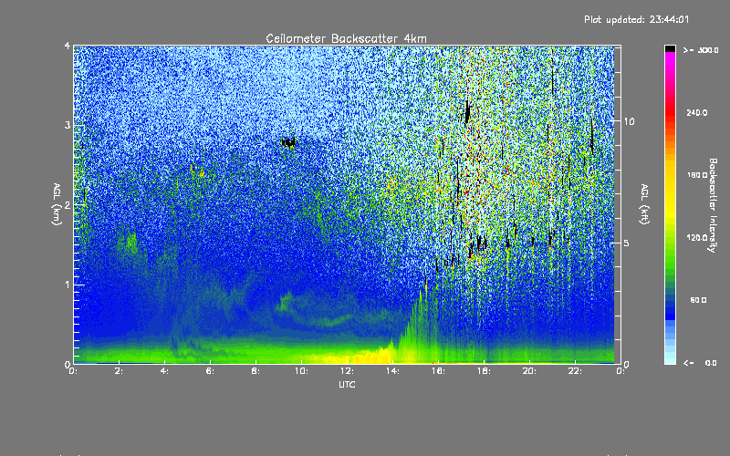This screenshot has height=456, width=730.
Task: Click the '>= 300.0' colorbar value
Action: click(701, 50)
